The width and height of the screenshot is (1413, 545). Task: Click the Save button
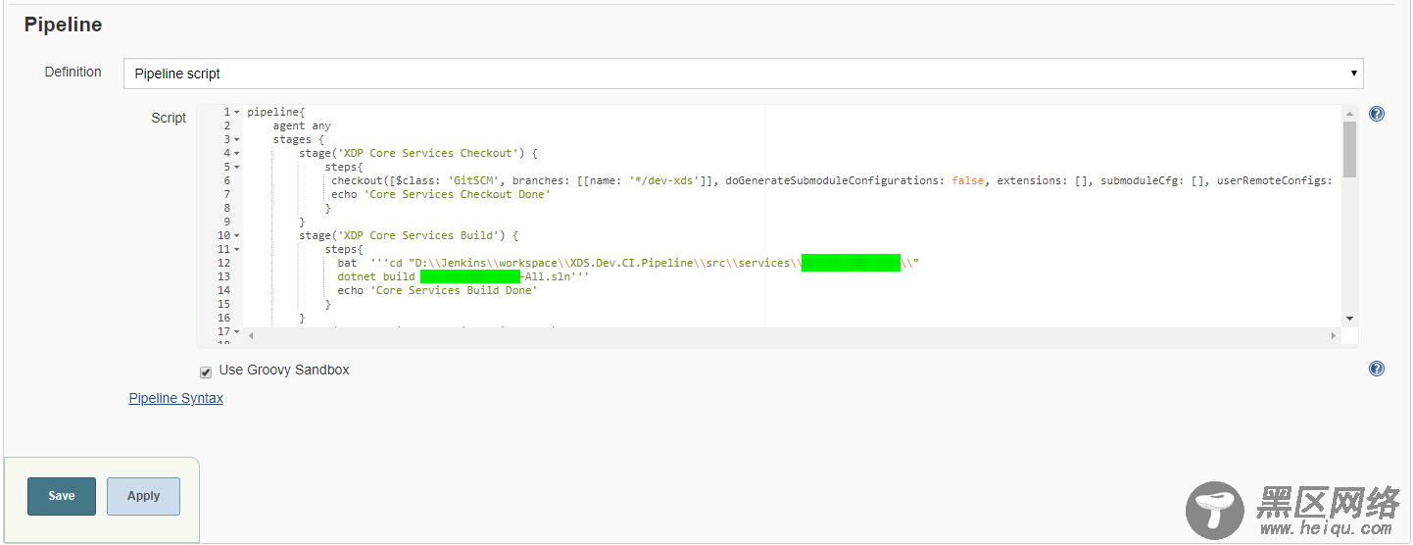pos(62,496)
